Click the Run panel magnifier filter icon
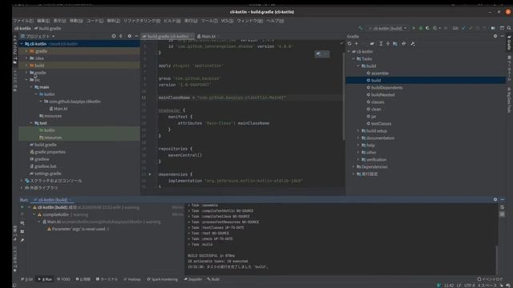513x288 pixels. (22, 223)
